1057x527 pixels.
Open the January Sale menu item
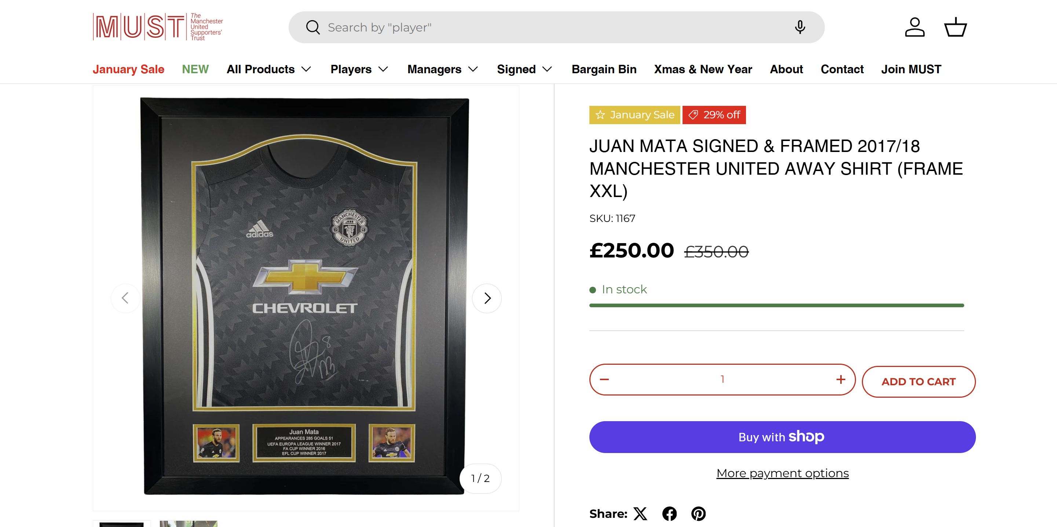click(128, 69)
